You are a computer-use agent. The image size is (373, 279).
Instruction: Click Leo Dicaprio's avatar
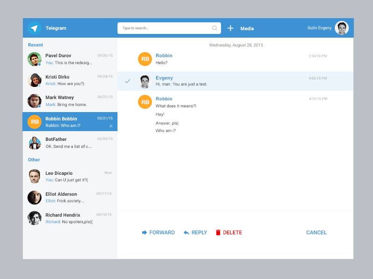(35, 176)
